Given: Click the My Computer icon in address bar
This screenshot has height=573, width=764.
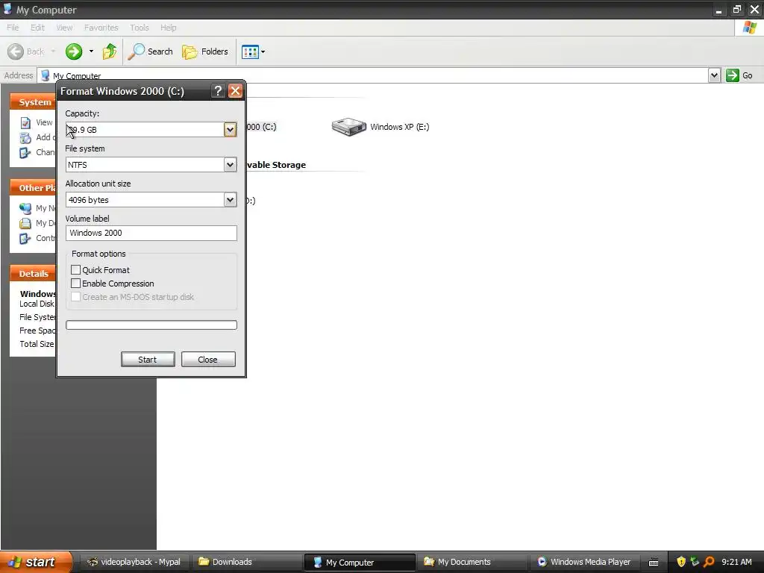Looking at the screenshot, I should [x=46, y=75].
